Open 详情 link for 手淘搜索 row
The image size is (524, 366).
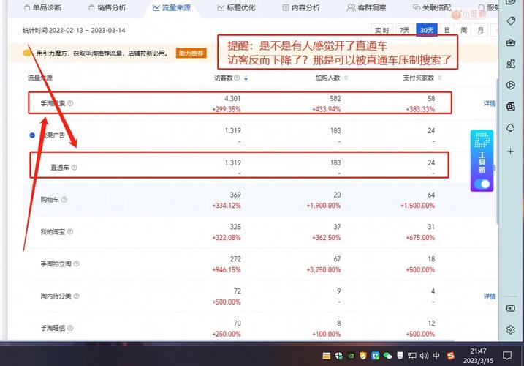(x=490, y=103)
